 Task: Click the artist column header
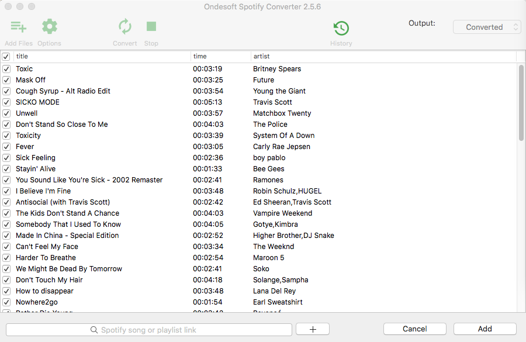pyautogui.click(x=383, y=56)
